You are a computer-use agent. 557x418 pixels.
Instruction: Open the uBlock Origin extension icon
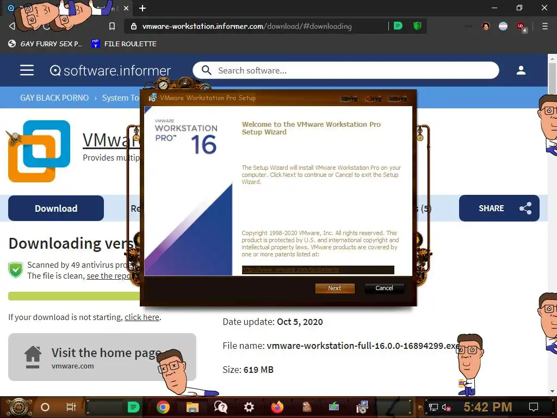tap(521, 27)
